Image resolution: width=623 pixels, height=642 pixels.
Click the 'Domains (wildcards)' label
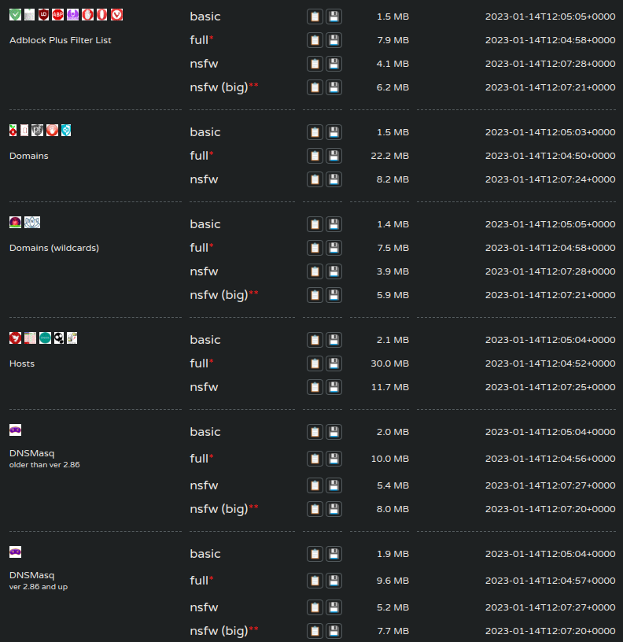pyautogui.click(x=54, y=248)
